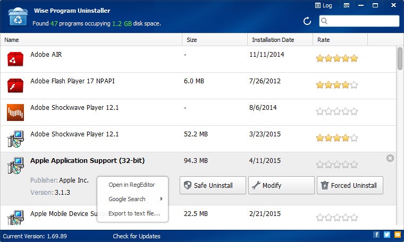Sort by the Rate column header

(340, 40)
